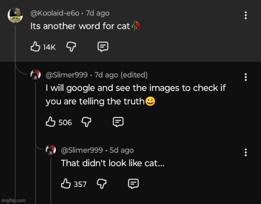
Task: Dislike the "I will google" reply
Action: (x=86, y=122)
